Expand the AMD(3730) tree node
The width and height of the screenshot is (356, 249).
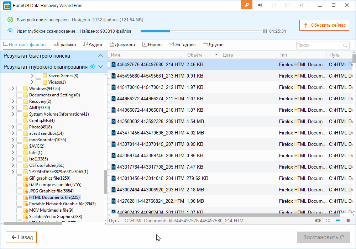click(13, 108)
